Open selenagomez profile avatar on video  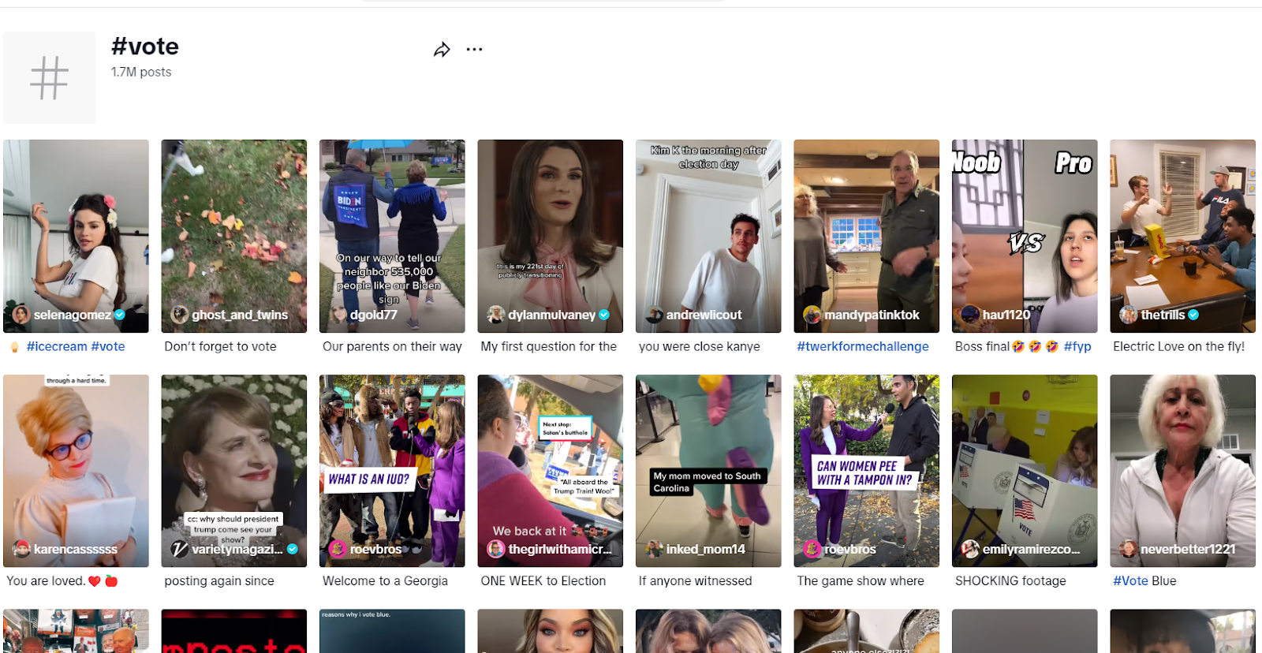21,315
